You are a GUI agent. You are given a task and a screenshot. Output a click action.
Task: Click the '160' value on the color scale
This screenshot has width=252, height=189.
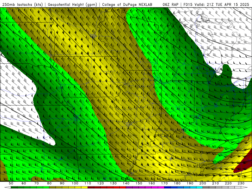click(x=152, y=183)
